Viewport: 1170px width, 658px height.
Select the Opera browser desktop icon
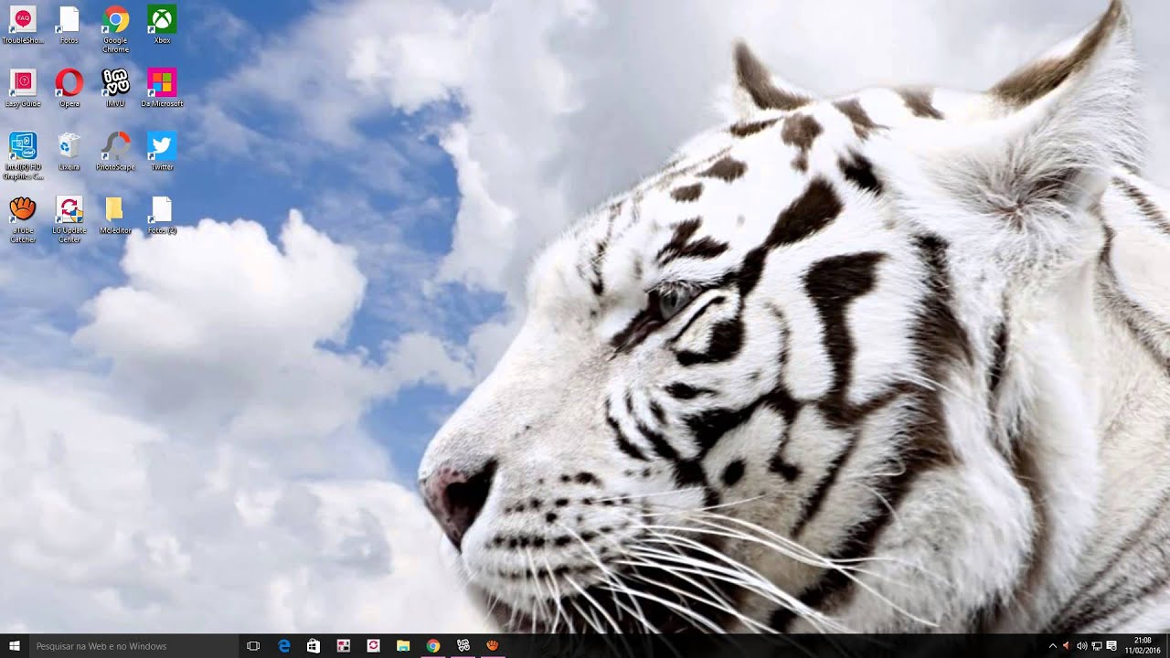[x=69, y=88]
